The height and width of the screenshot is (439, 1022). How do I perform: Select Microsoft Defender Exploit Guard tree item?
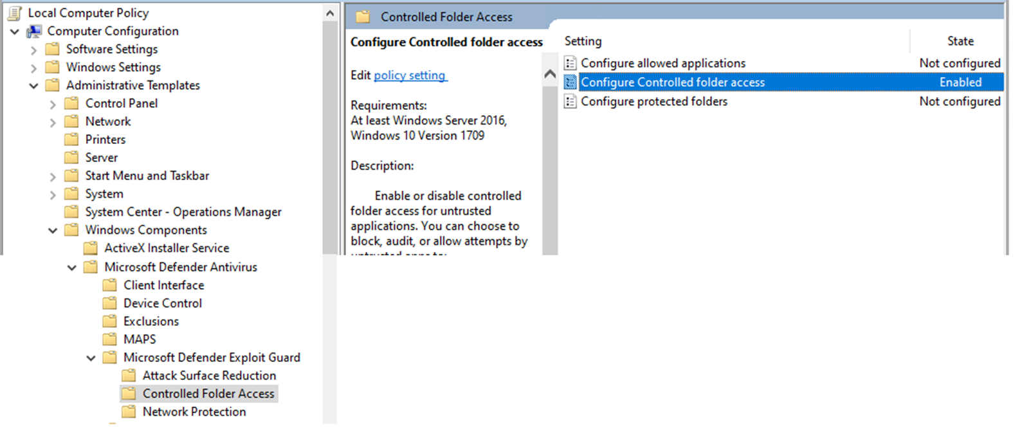point(212,357)
